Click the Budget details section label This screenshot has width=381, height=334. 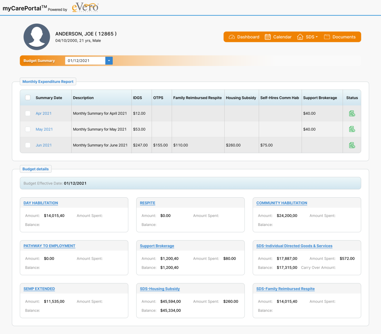click(x=36, y=169)
